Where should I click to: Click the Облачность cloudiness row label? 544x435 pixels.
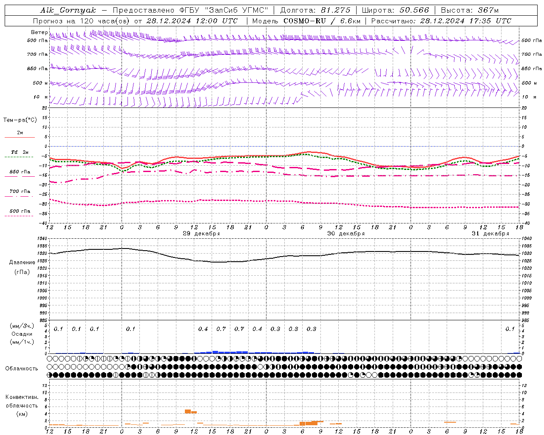(22, 368)
